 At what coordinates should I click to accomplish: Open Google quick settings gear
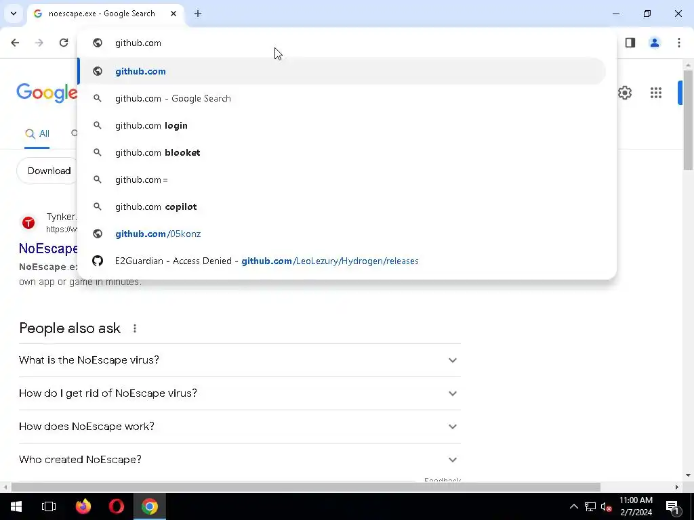624,93
